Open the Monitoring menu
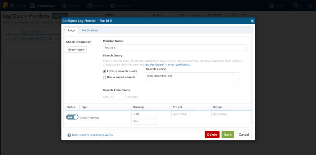 click(x=42, y=6)
